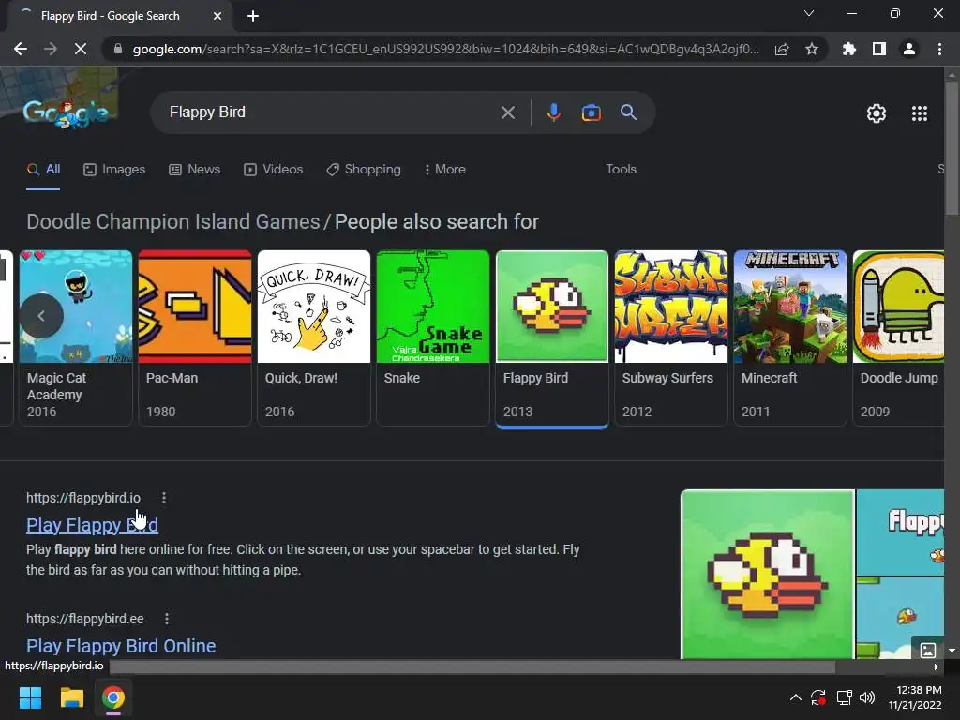Select the All results tab
Image resolution: width=960 pixels, height=720 pixels.
(x=43, y=170)
